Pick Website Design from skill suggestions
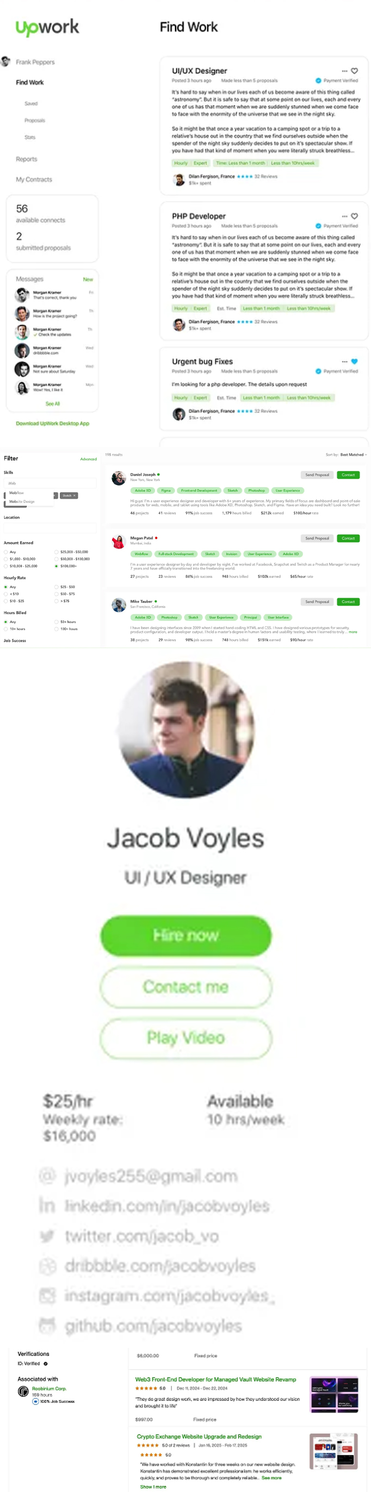 pyautogui.click(x=22, y=501)
